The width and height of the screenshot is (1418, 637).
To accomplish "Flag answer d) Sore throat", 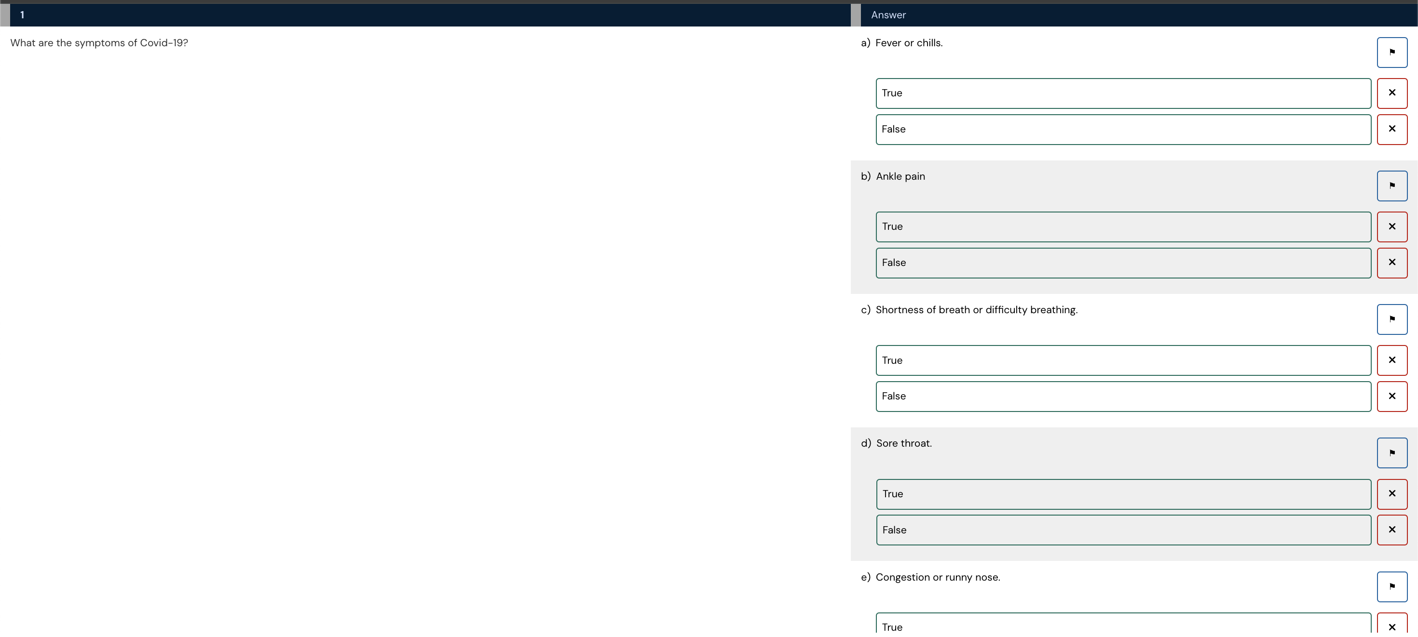I will 1391,453.
